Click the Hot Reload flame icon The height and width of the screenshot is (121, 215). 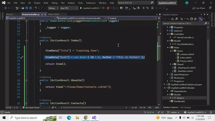(x=108, y=8)
